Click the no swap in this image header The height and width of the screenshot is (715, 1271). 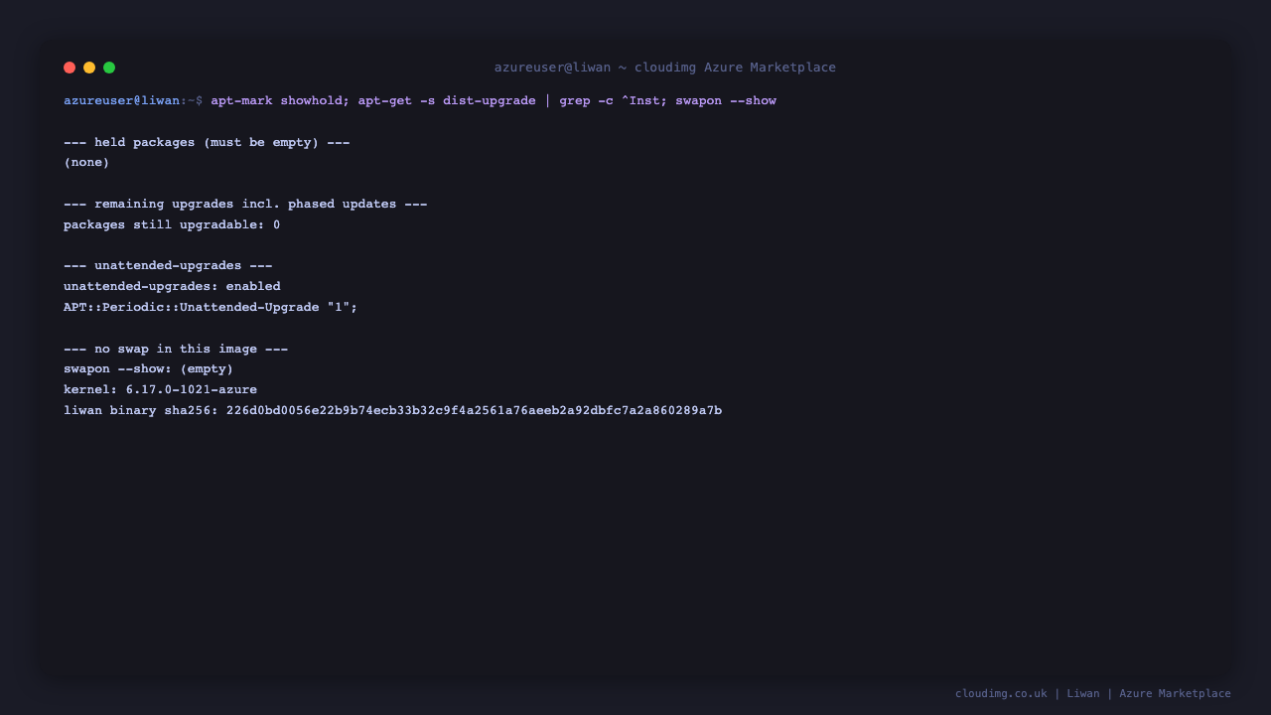coord(176,350)
